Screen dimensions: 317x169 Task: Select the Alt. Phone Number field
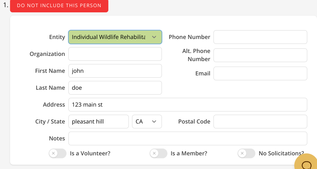(x=260, y=55)
